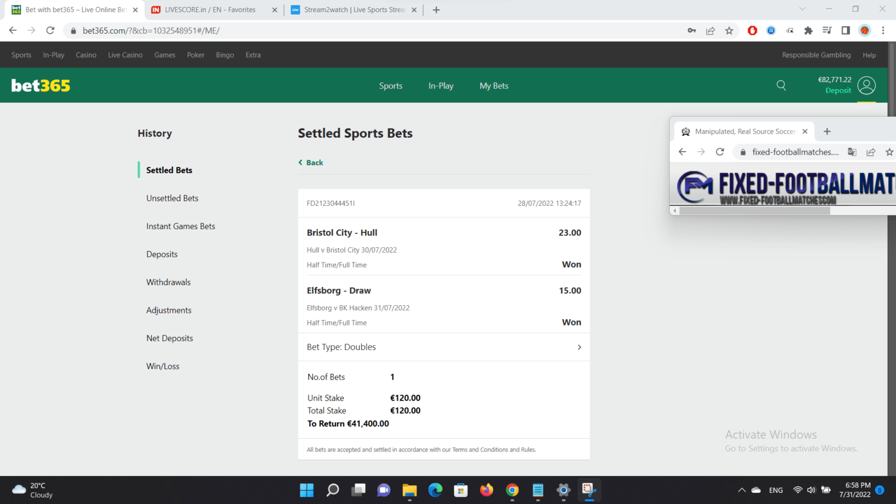Open the media control music icon
This screenshot has width=896, height=504.
pos(827,30)
